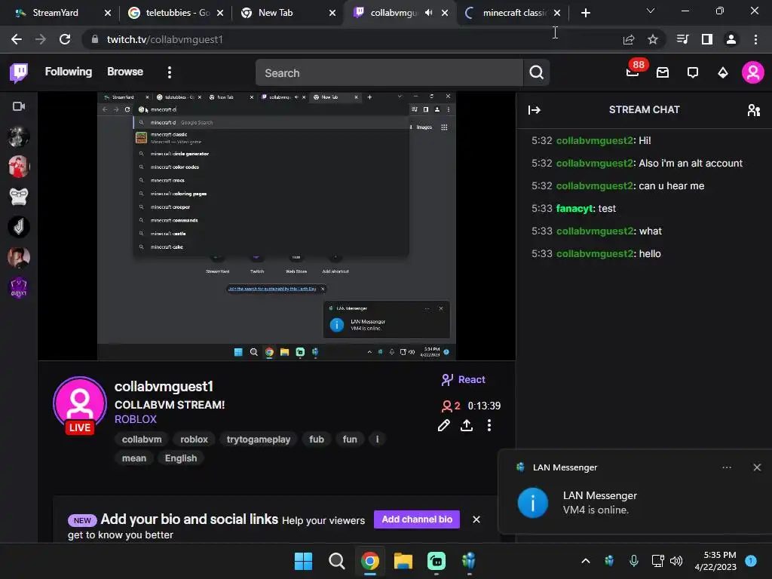This screenshot has width=772, height=579.
Task: Switch to the minecraft classic tab
Action: coord(513,13)
